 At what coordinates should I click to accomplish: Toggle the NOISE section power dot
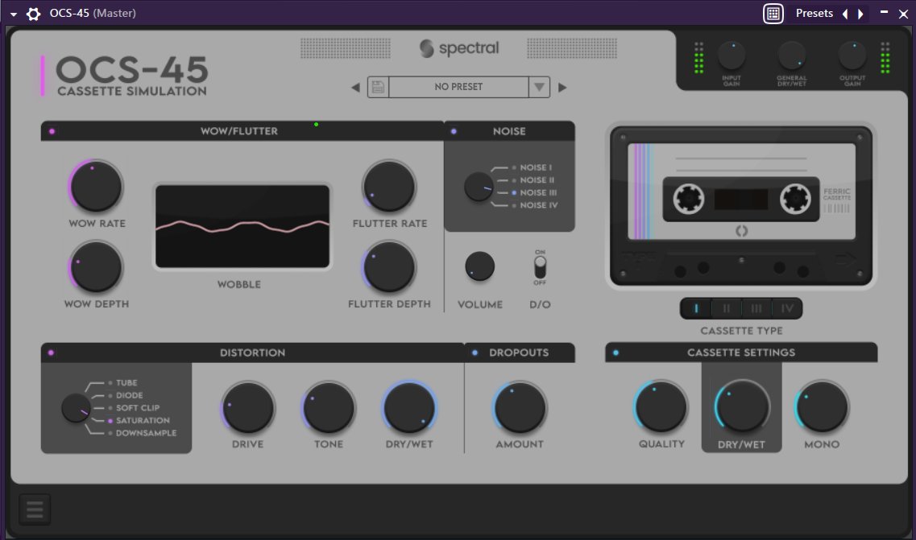pos(454,131)
